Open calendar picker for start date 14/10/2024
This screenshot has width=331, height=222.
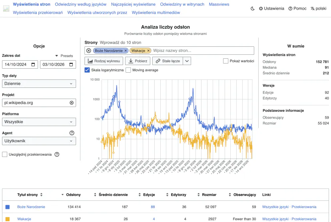tap(33, 65)
